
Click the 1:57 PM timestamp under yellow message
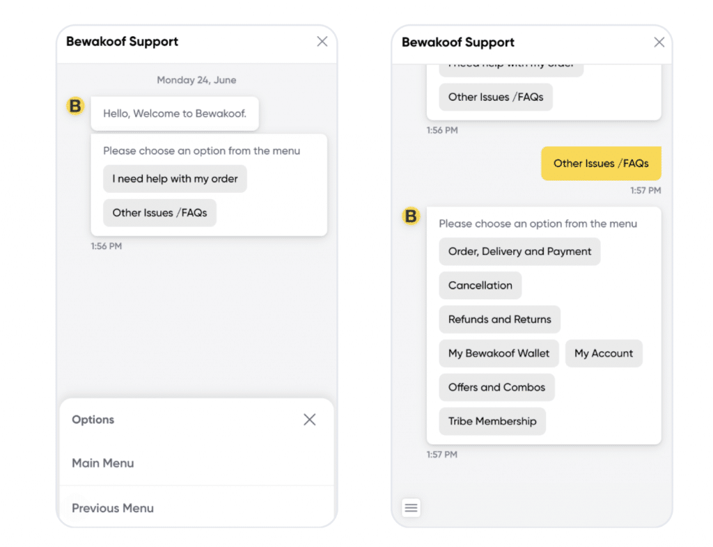tap(645, 191)
